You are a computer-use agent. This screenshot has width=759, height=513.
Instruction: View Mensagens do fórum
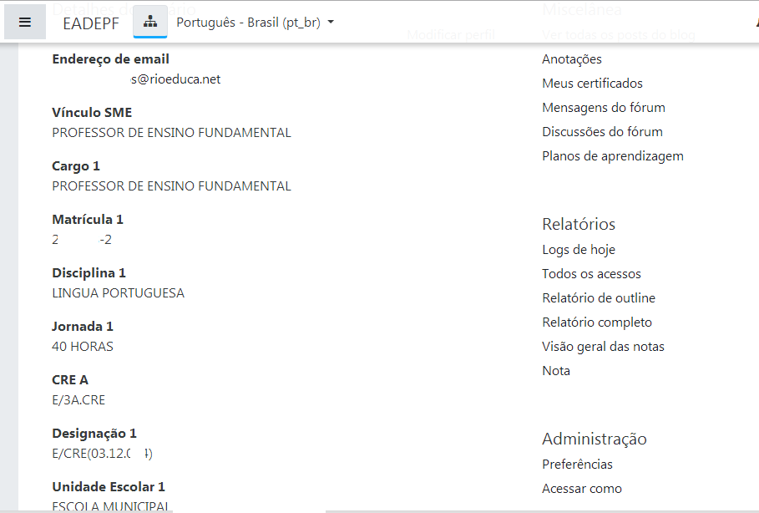point(603,108)
